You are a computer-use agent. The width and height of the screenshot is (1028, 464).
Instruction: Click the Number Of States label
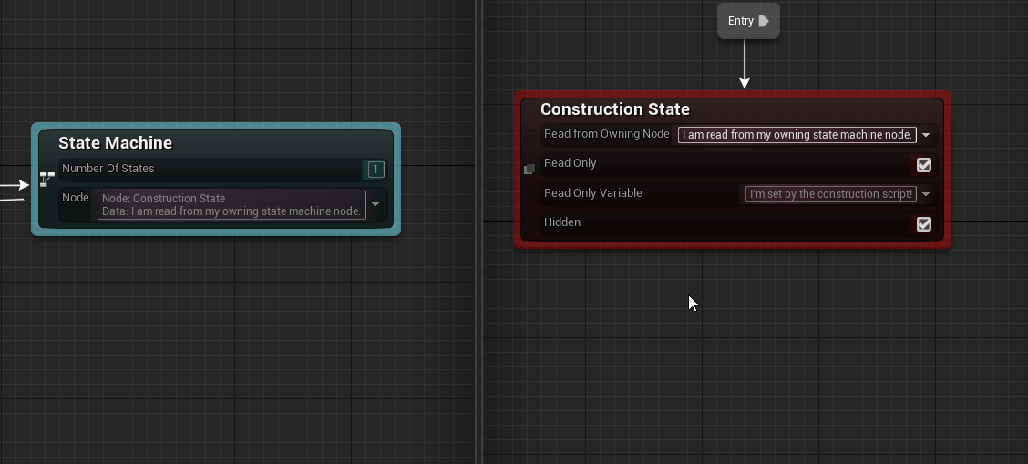tap(108, 169)
